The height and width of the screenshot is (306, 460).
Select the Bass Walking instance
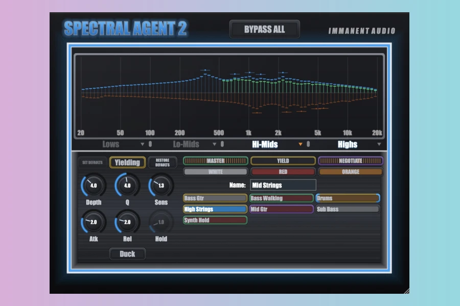281,198
